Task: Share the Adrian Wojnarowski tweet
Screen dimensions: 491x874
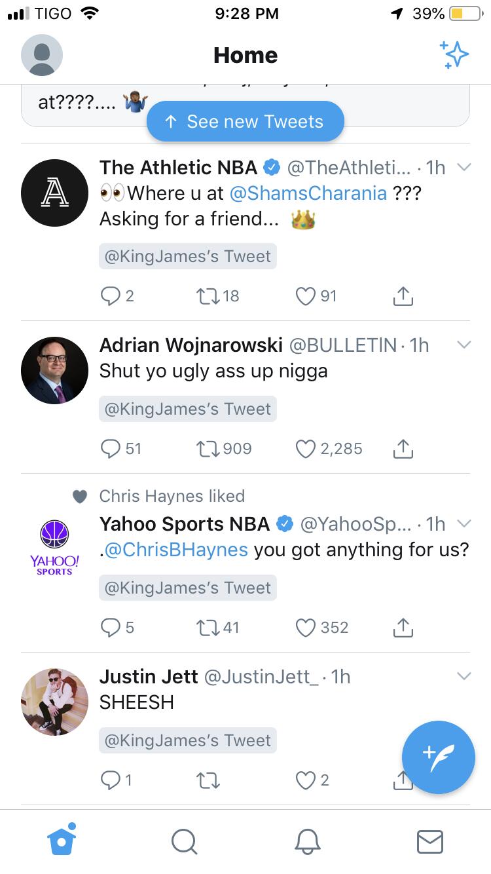Action: click(x=403, y=449)
